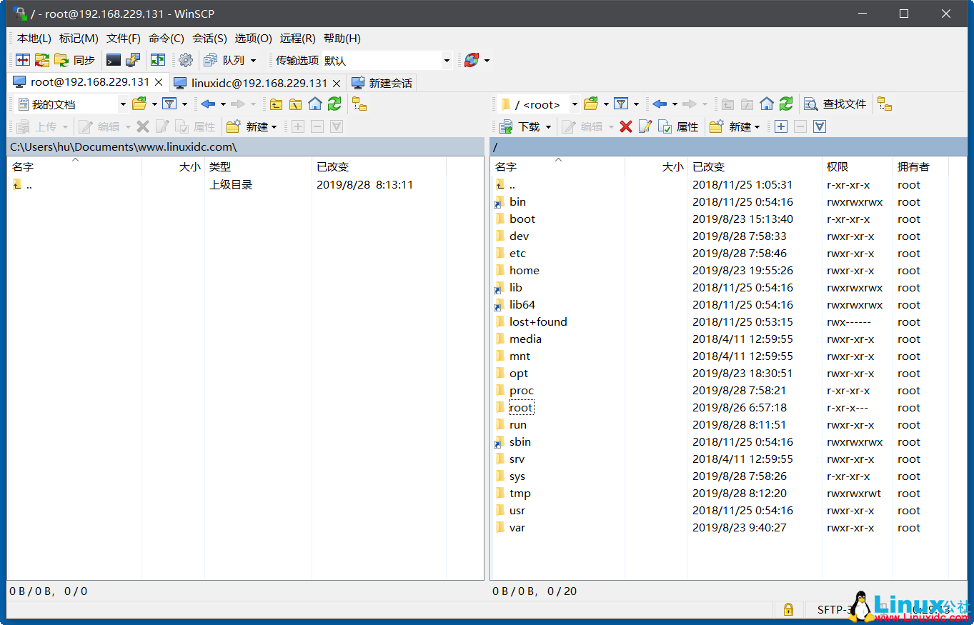Select the remote var folder
The image size is (974, 625).
(517, 528)
